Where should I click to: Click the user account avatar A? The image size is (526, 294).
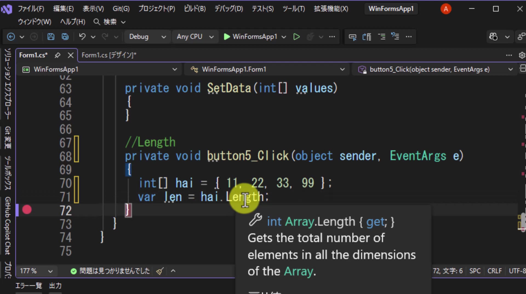click(446, 9)
